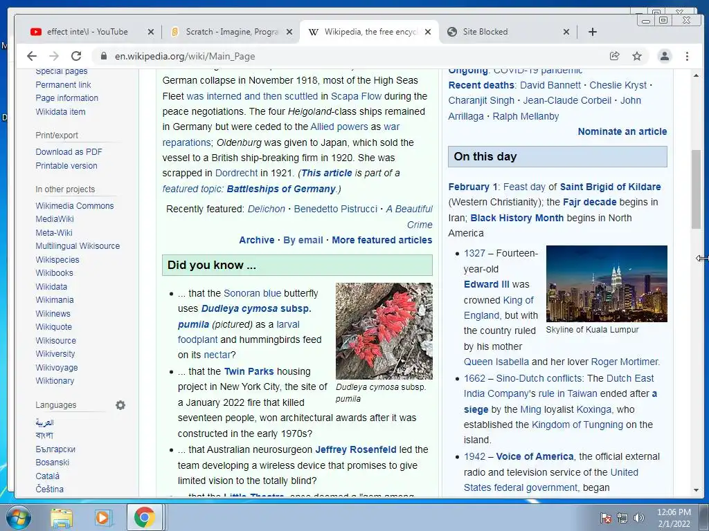This screenshot has width=709, height=531.
Task: Open Battleships of Germany link
Action: pos(281,189)
